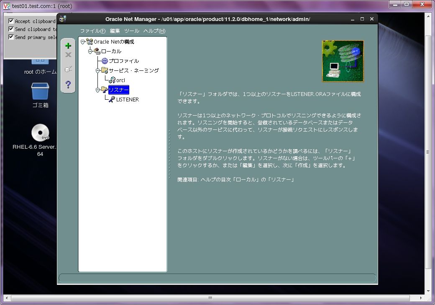Toggle the Accept clipboard checkbox
The image size is (435, 305).
[x=11, y=21]
